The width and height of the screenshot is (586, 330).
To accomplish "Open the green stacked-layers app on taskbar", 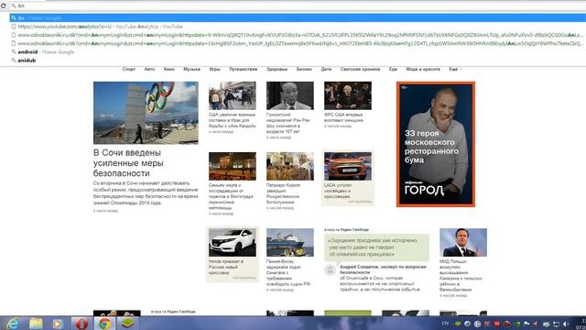I will [x=127, y=324].
